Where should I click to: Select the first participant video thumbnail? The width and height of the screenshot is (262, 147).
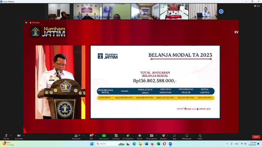point(59,11)
